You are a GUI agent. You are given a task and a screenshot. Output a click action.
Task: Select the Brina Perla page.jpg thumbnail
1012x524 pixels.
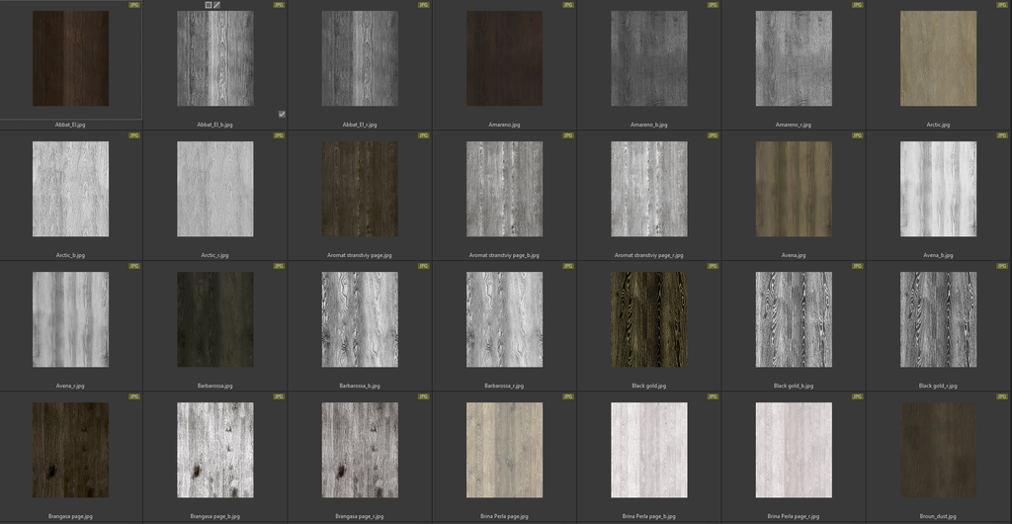(x=504, y=450)
